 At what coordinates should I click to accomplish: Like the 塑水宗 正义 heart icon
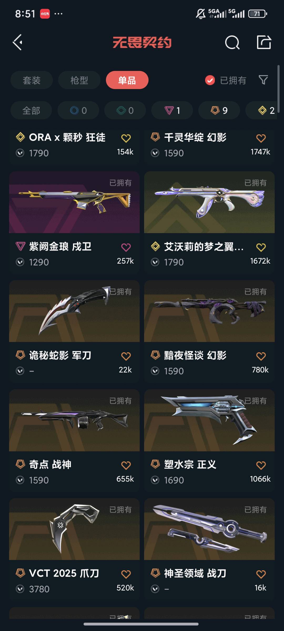pyautogui.click(x=261, y=465)
